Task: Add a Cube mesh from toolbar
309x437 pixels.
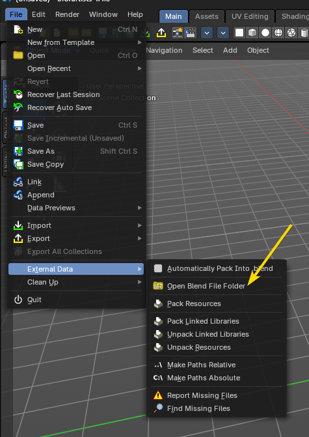Action: [x=252, y=33]
